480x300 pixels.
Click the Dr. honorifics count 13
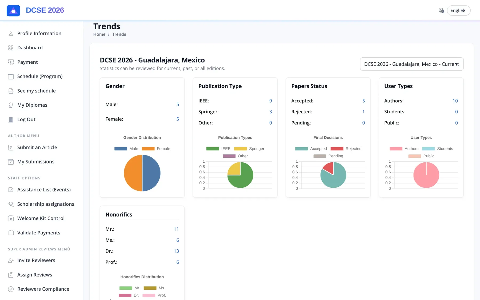click(176, 251)
